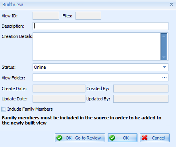The height and width of the screenshot is (147, 176).
Task: Click the Status label
Action: 9,67
